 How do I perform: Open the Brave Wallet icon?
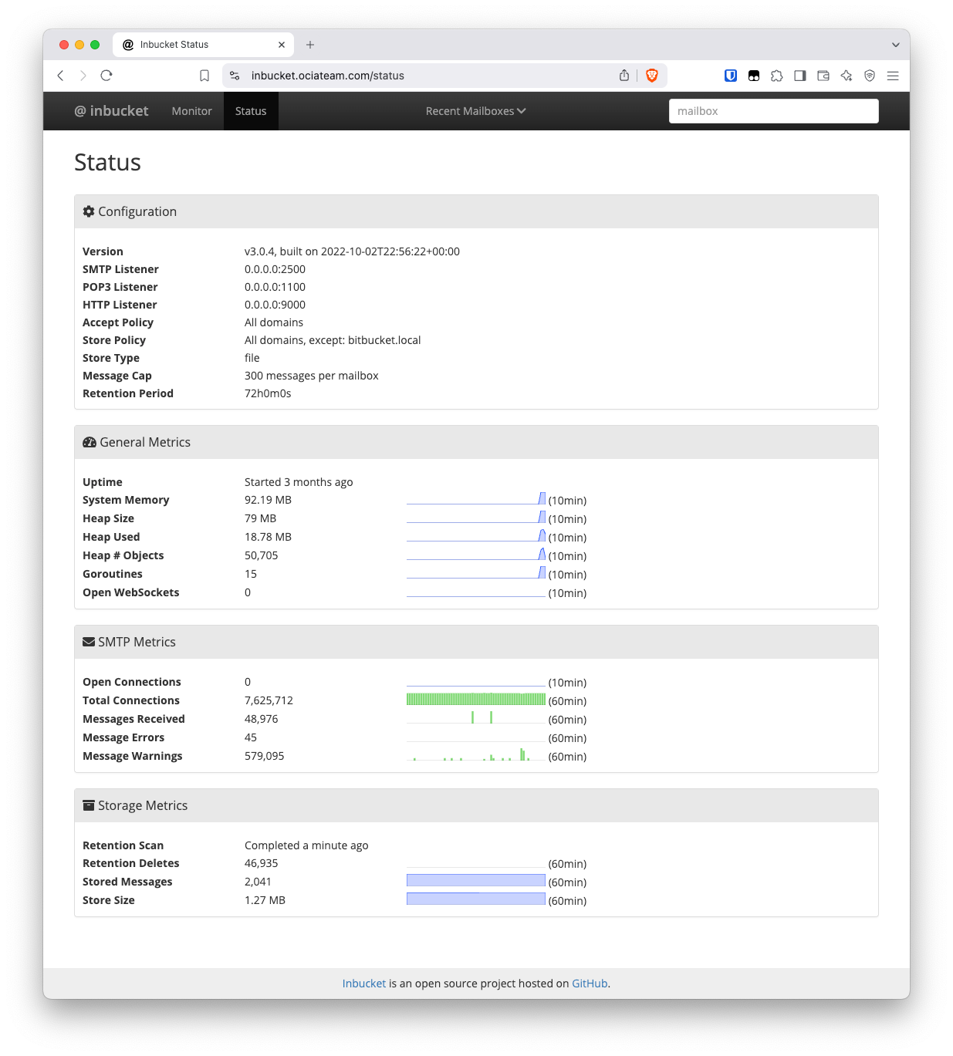(x=823, y=76)
